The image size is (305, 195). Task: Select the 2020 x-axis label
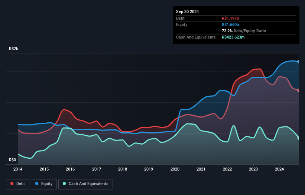pyautogui.click(x=175, y=169)
